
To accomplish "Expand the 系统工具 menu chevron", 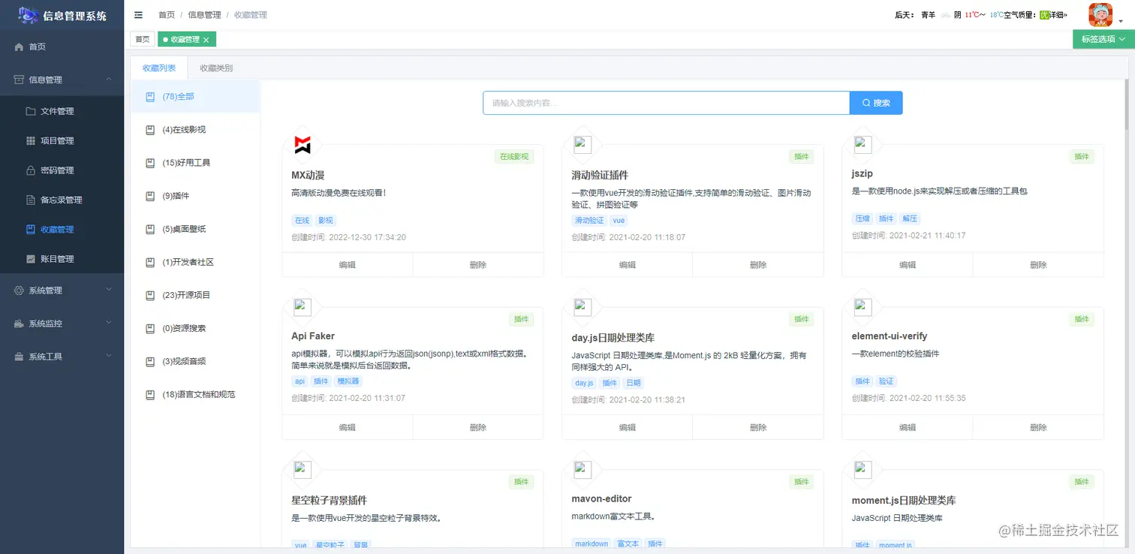I will click(x=109, y=357).
